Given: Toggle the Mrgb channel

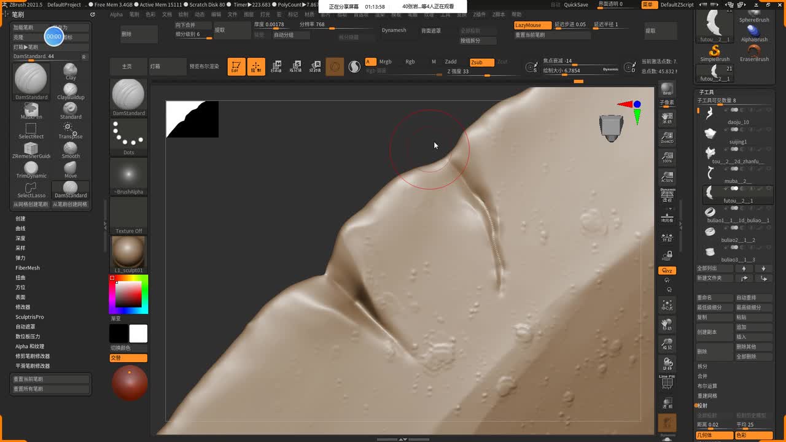Looking at the screenshot, I should [386, 62].
